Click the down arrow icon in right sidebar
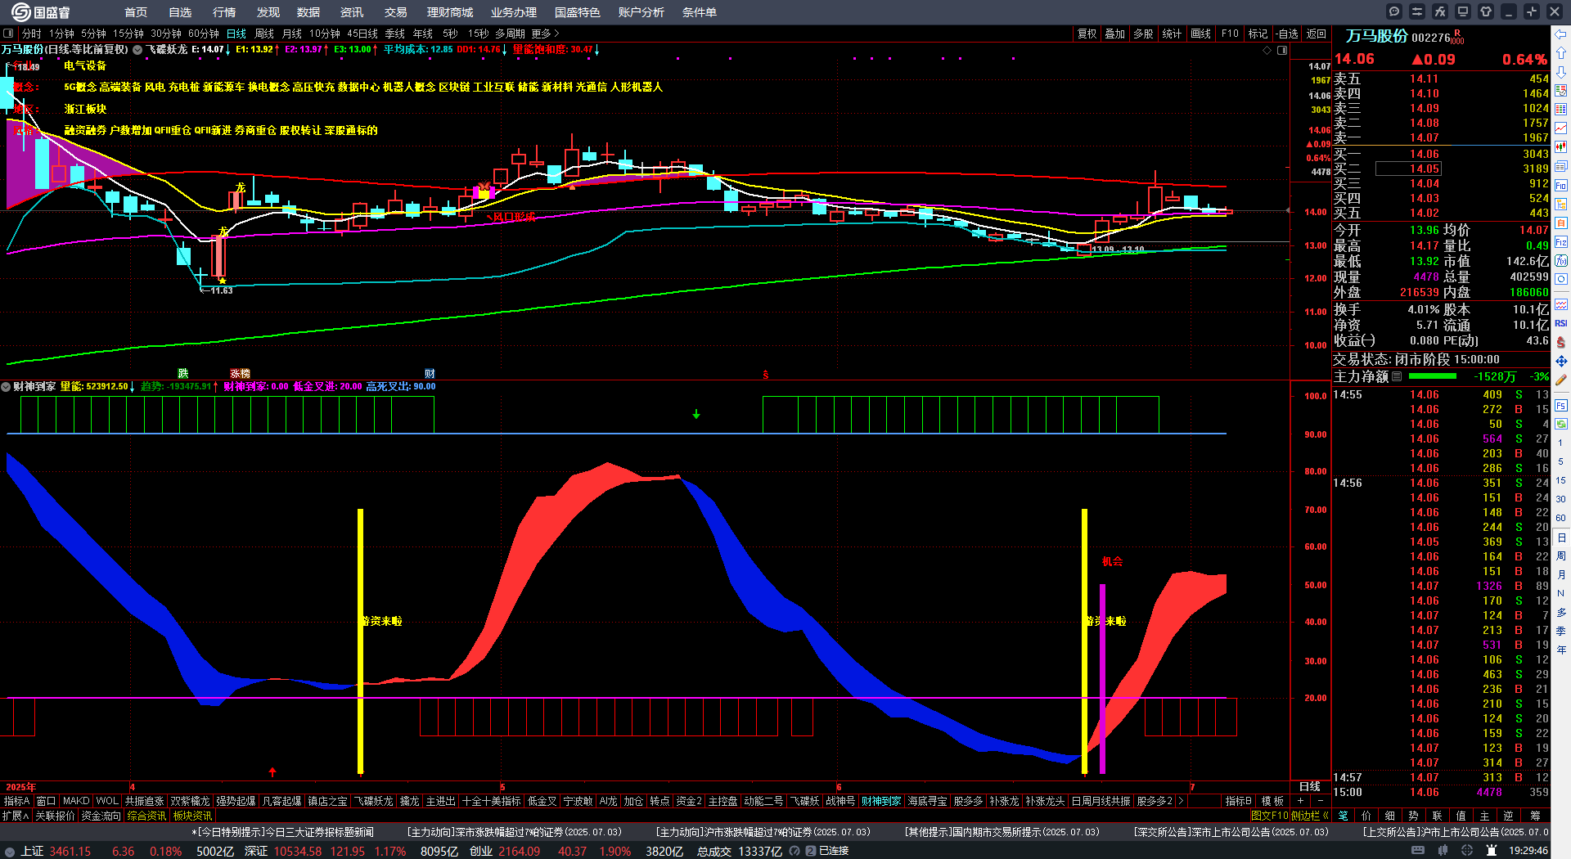This screenshot has height=859, width=1571. click(1561, 72)
